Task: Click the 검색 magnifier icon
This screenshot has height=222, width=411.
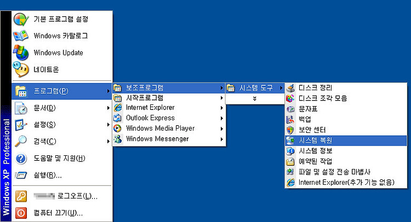Action: pos(21,142)
